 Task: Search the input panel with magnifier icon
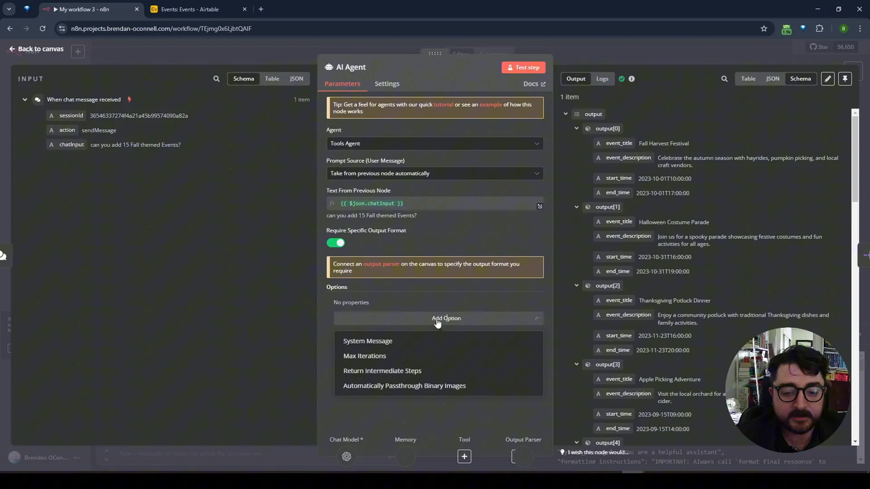click(x=217, y=79)
